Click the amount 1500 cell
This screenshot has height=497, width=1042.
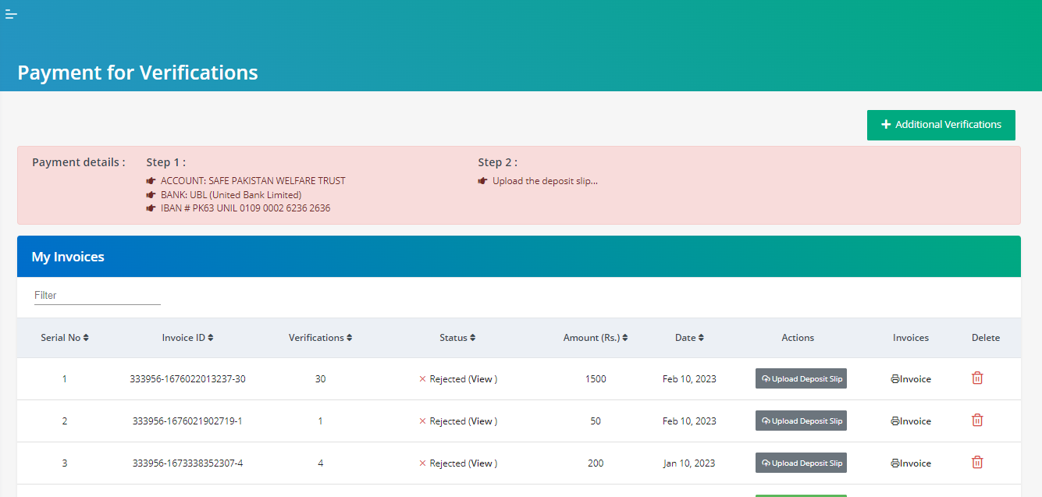pyautogui.click(x=596, y=379)
